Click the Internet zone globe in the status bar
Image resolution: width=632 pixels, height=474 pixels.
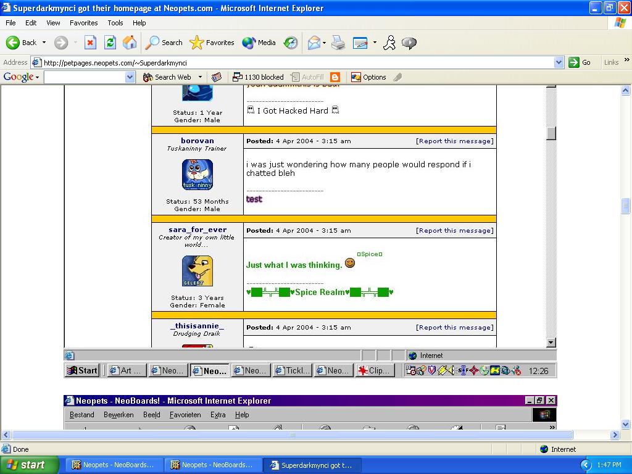pos(544,449)
